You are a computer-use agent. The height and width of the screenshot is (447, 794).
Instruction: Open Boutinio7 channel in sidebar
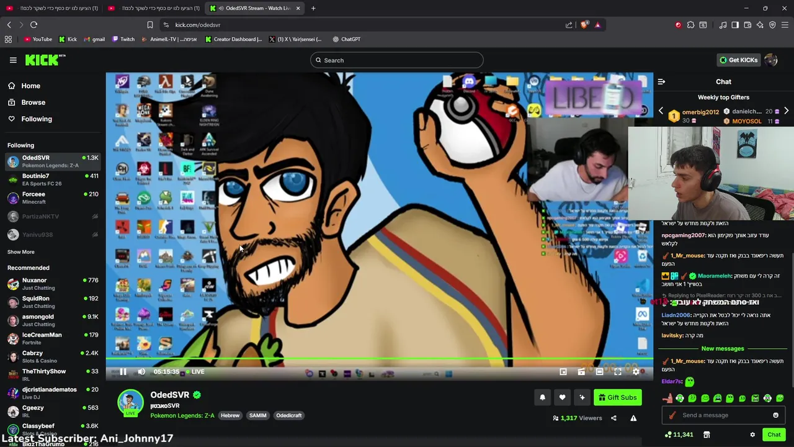click(x=53, y=179)
